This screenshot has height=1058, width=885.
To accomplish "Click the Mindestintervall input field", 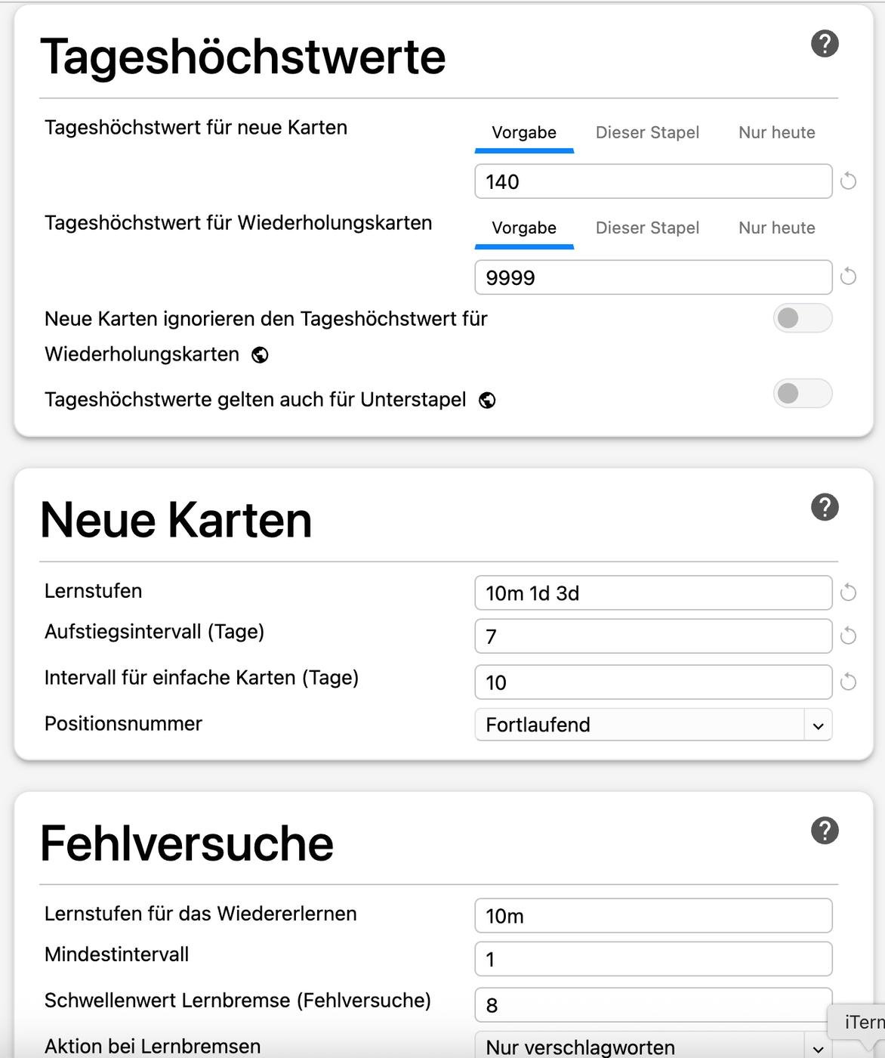I will [x=653, y=959].
